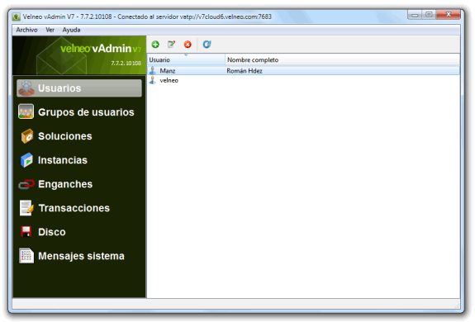Show the Enganches section
Image resolution: width=475 pixels, height=322 pixels.
click(x=65, y=184)
